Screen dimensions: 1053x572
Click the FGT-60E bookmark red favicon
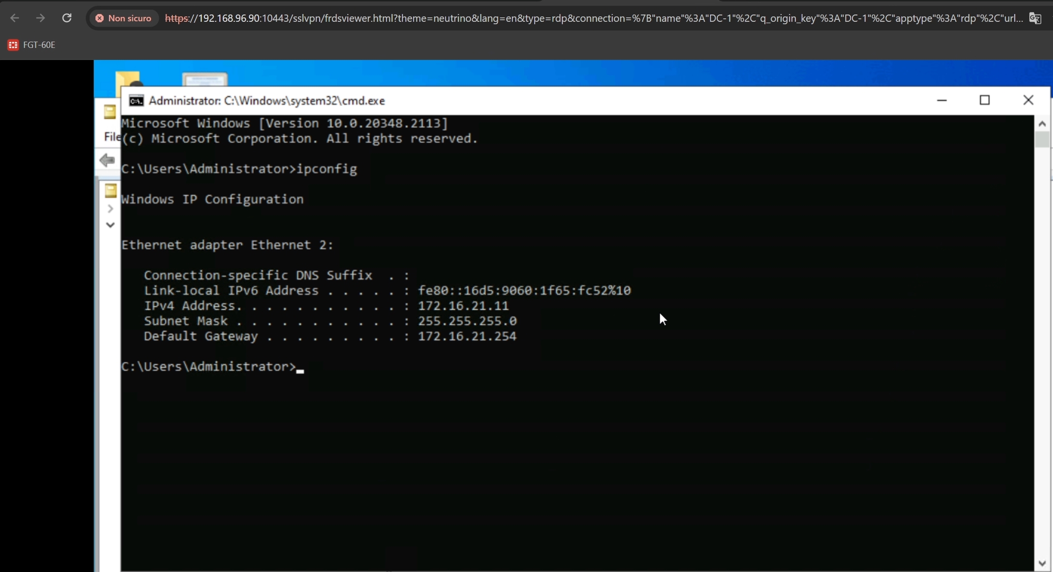click(13, 45)
